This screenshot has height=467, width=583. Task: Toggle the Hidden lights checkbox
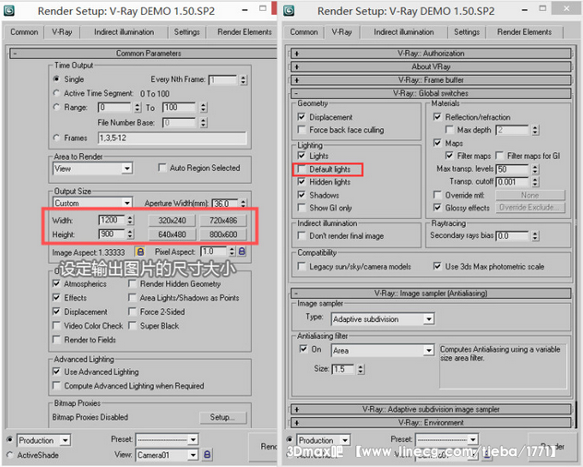coord(302,182)
